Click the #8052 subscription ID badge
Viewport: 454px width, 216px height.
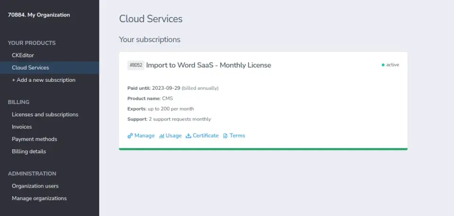click(136, 65)
